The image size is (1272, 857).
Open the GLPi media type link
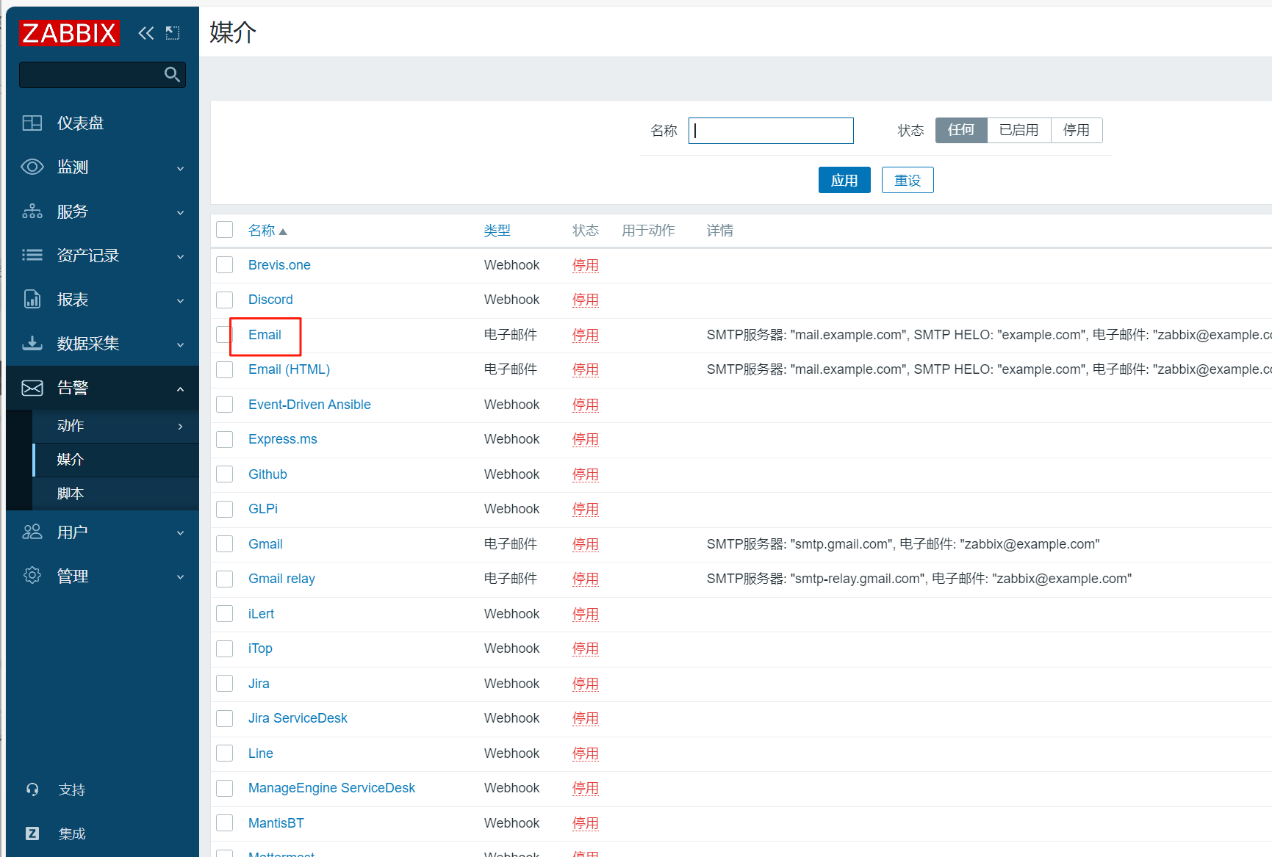263,509
